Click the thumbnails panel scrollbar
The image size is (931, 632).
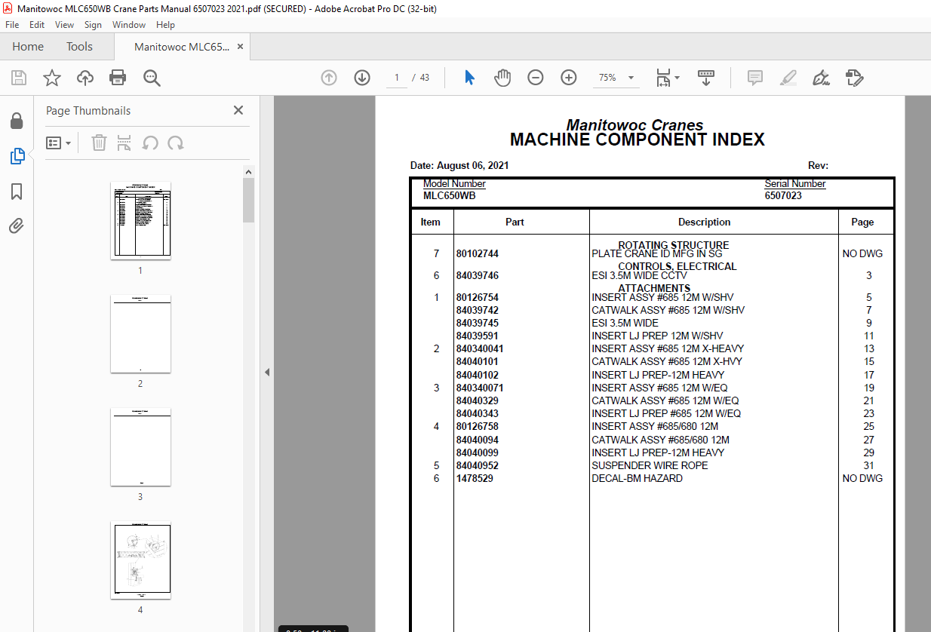[x=248, y=200]
